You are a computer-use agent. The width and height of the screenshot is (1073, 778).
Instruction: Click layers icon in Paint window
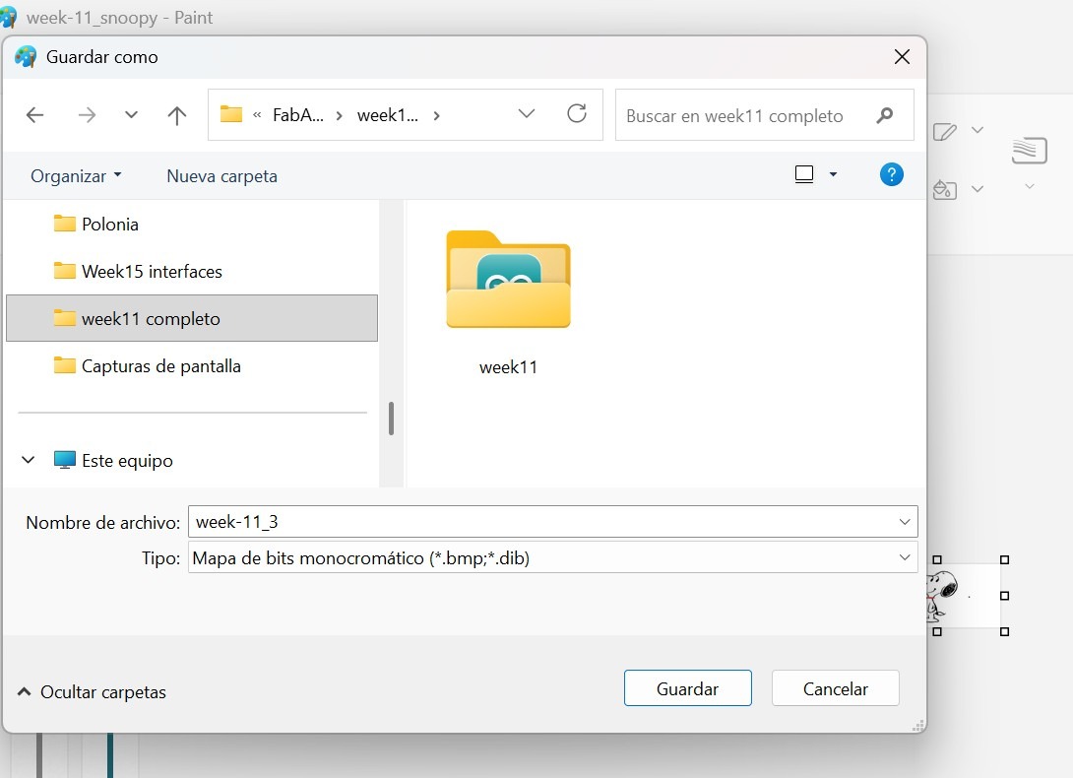coord(1030,151)
